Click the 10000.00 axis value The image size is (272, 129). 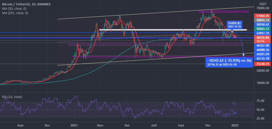262,83
